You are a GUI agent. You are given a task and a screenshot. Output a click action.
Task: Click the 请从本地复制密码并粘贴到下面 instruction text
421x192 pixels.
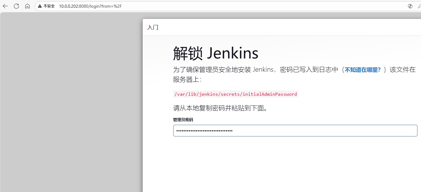[220, 108]
